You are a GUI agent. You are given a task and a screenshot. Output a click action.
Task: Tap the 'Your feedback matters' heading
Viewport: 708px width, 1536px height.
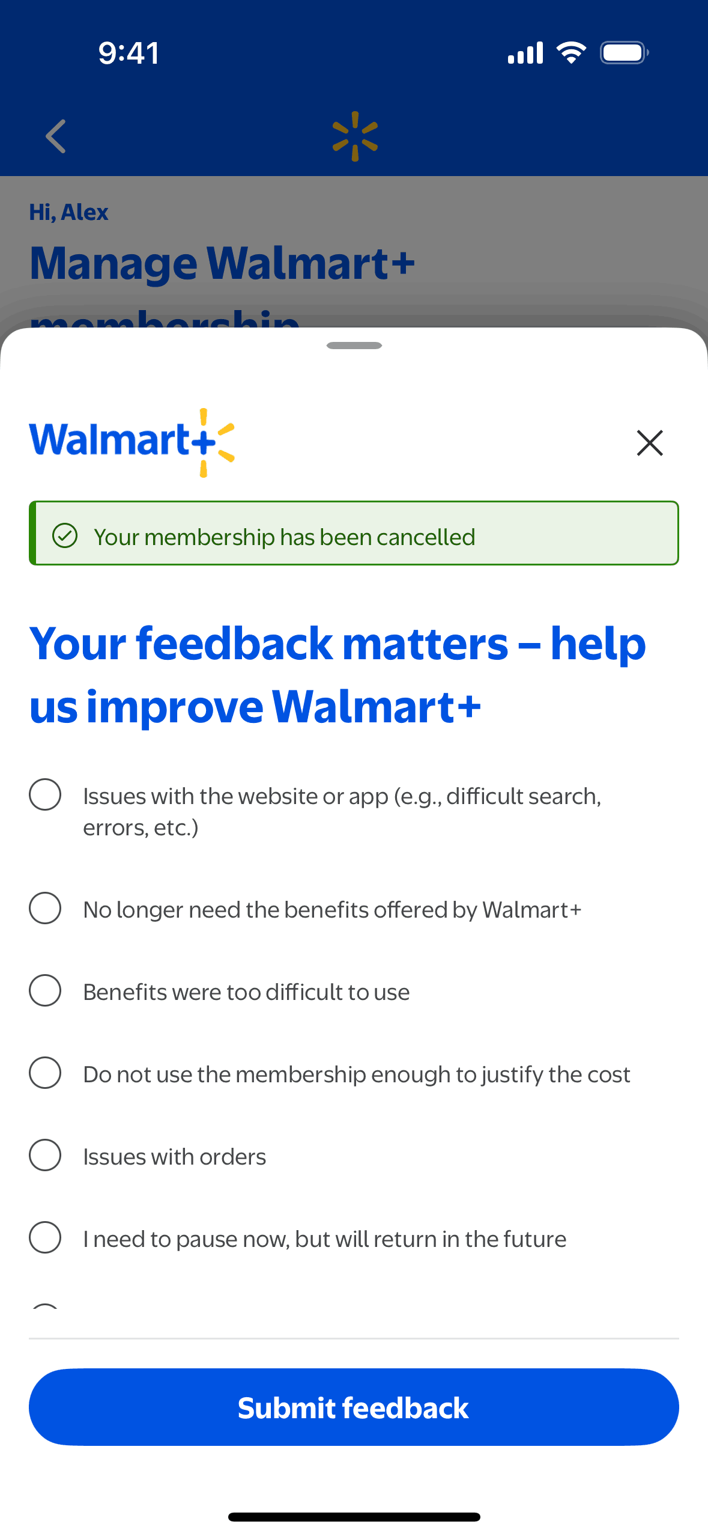coord(337,674)
